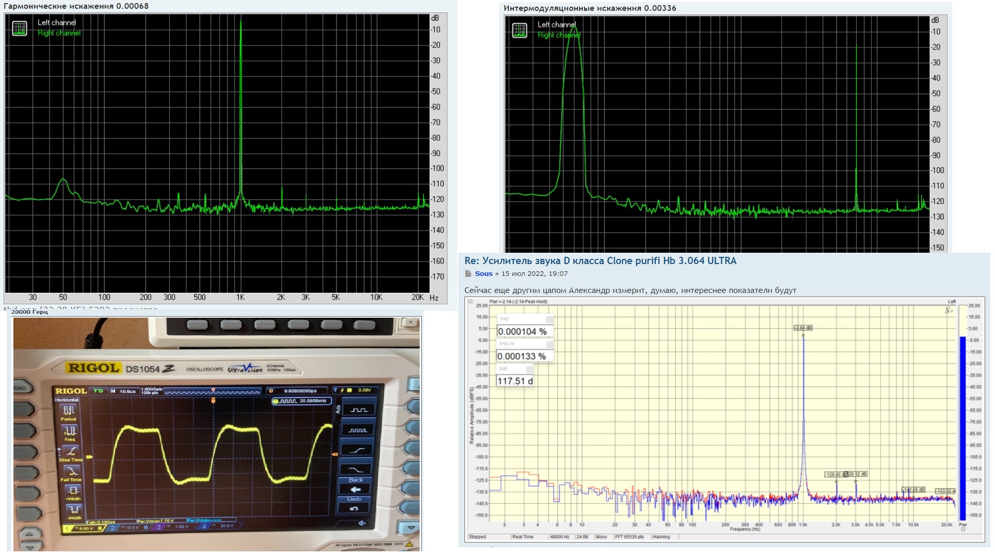Click the muted speaker icon on the oscilloscope
The width and height of the screenshot is (995, 557).
362,523
